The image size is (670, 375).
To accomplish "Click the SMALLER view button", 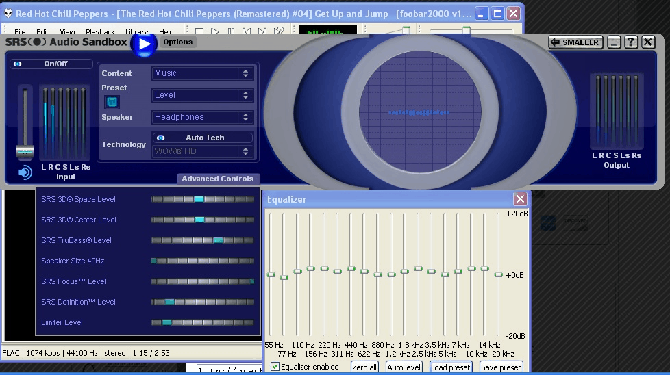I will click(576, 42).
